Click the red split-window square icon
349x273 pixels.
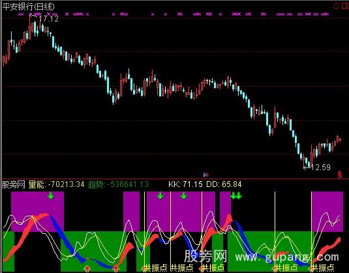coord(345,6)
